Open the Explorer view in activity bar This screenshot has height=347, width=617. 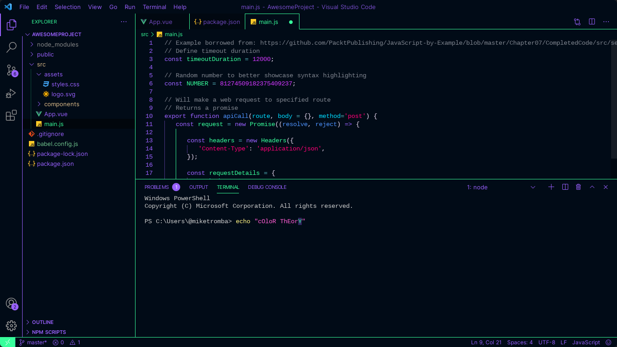click(x=11, y=25)
